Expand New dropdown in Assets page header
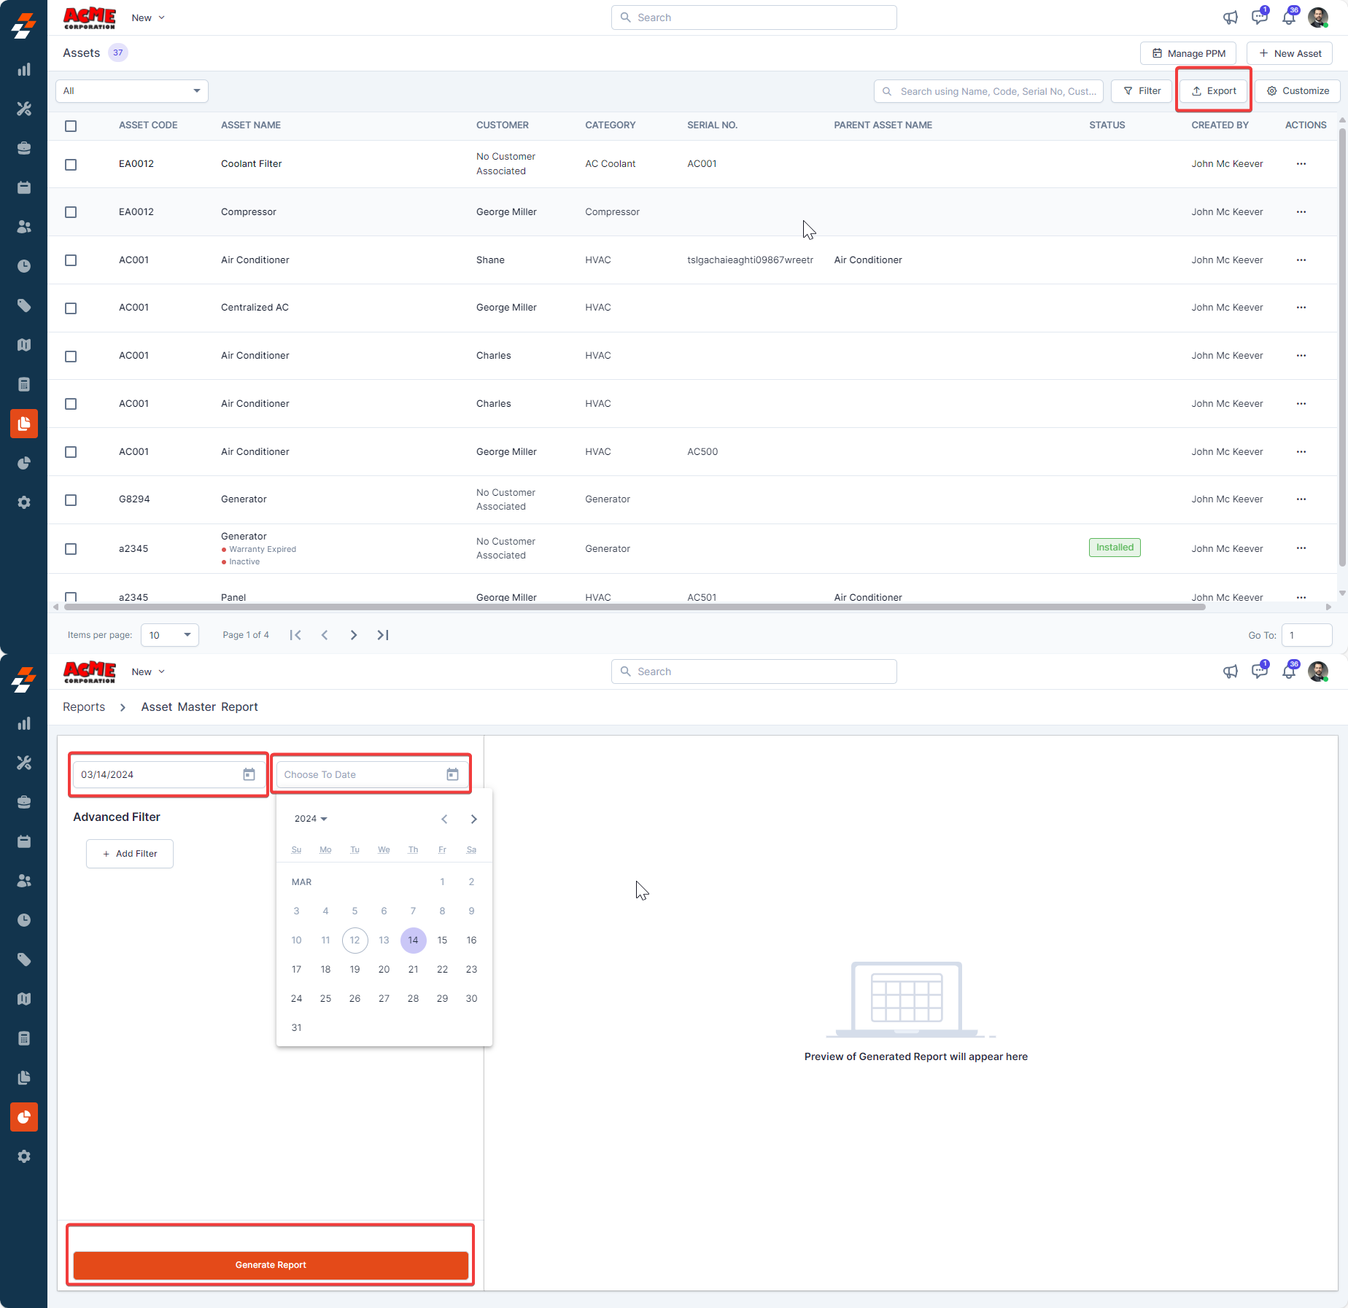This screenshot has height=1308, width=1348. click(x=148, y=17)
